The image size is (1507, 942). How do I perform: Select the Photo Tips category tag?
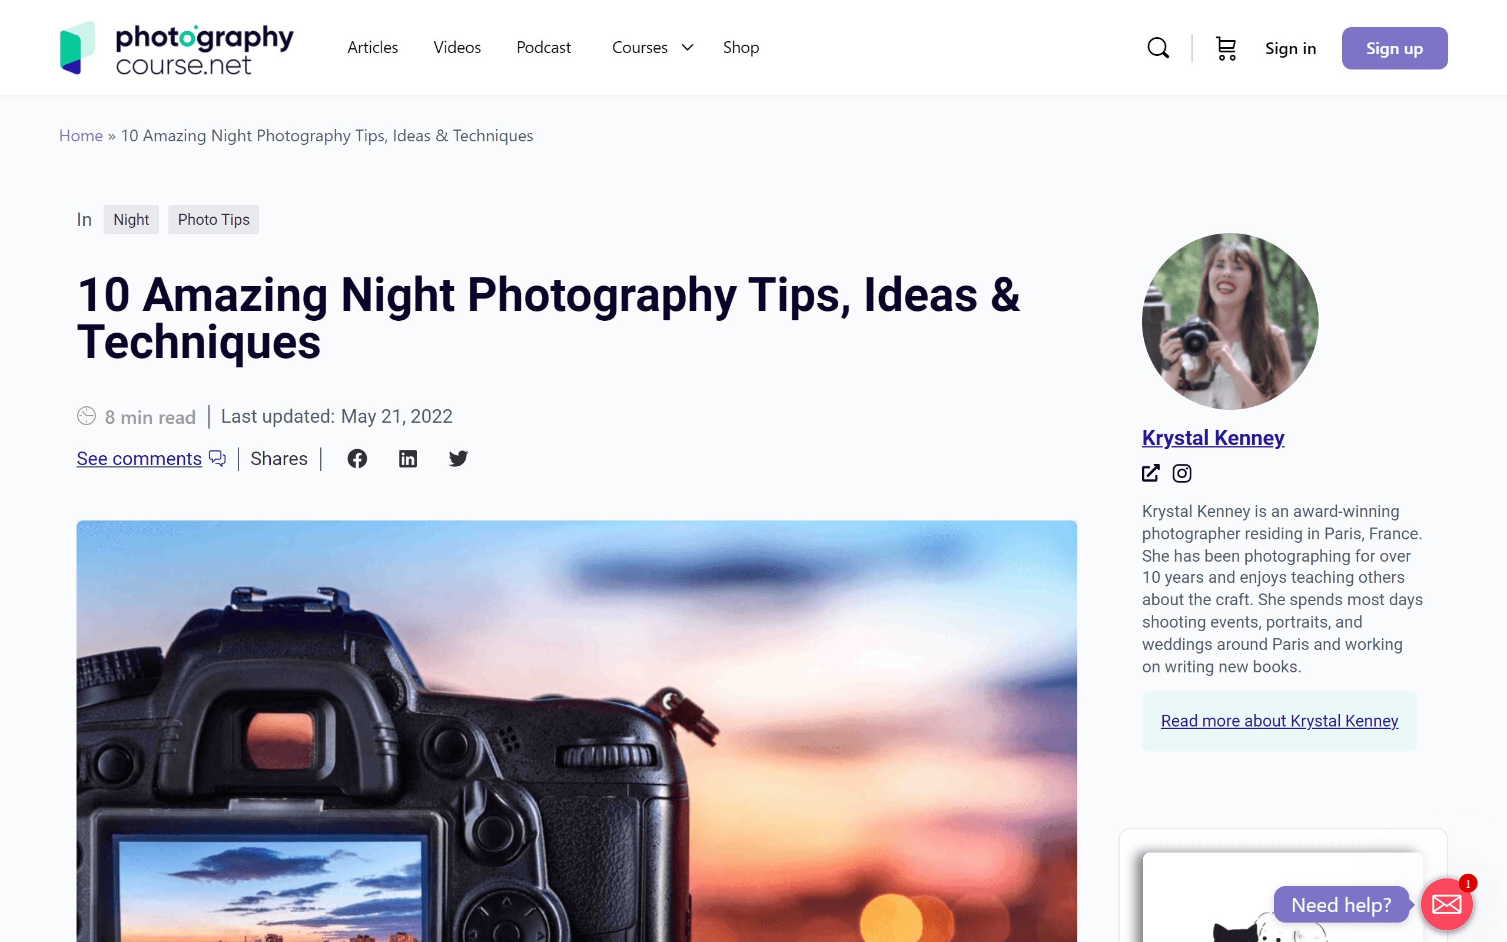click(x=213, y=219)
